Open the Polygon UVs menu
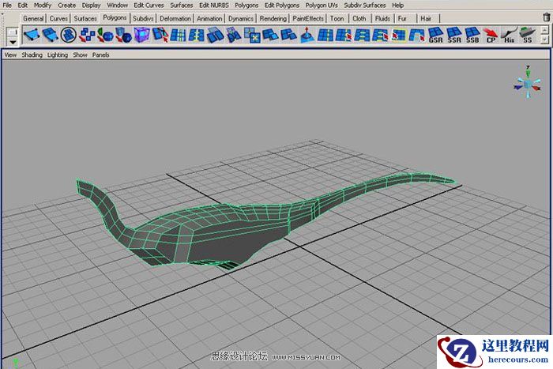This screenshot has height=369, width=553. tap(322, 6)
